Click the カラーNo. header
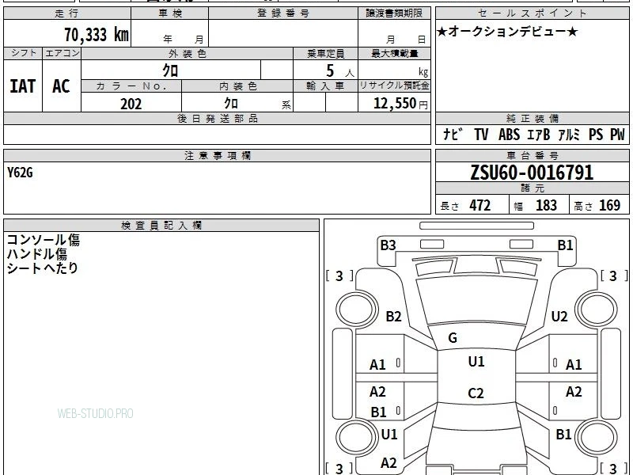Screen dimensions: 633x475 pyautogui.click(x=131, y=86)
